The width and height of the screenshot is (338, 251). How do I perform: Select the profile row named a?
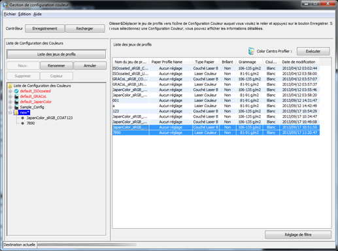click(216, 106)
